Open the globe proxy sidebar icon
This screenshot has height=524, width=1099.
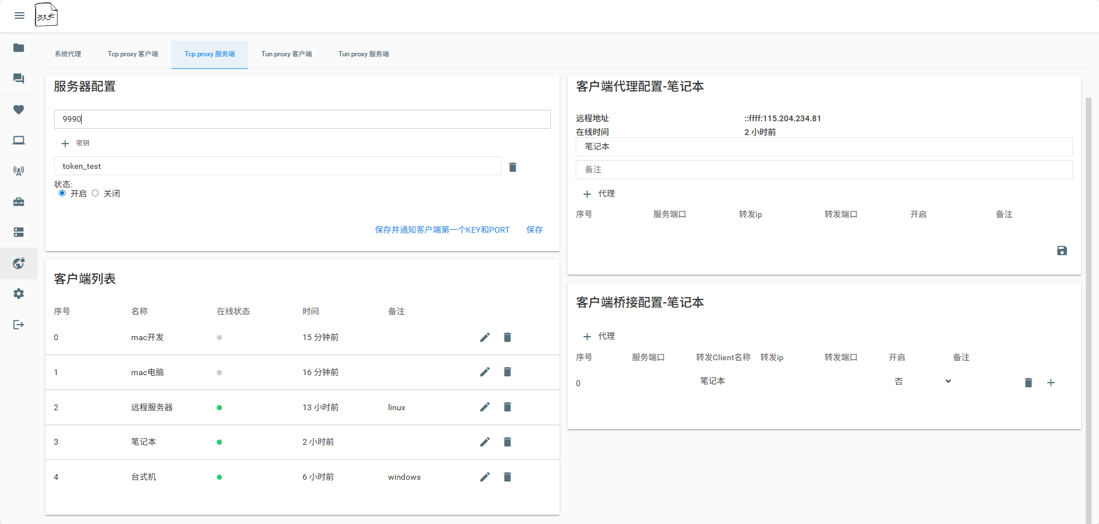19,263
